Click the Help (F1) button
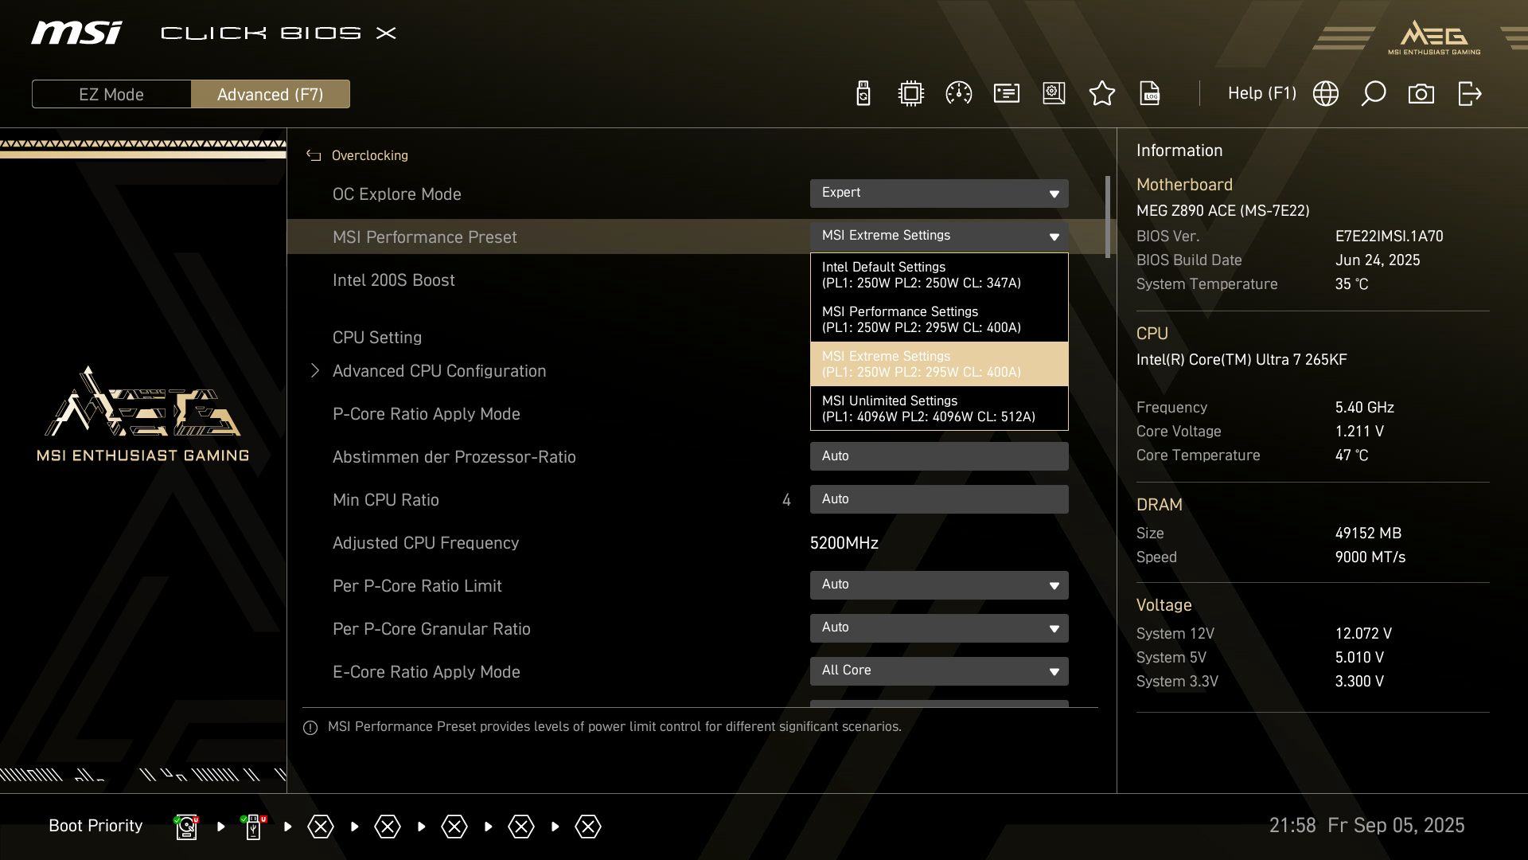Screen dimensions: 1528x860 click(x=1261, y=94)
